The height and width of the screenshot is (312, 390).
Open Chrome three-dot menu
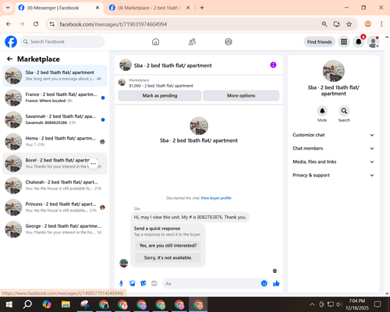click(x=381, y=24)
